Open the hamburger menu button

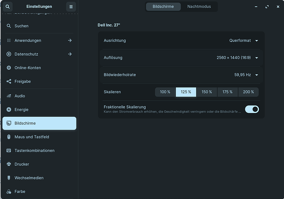click(x=71, y=7)
